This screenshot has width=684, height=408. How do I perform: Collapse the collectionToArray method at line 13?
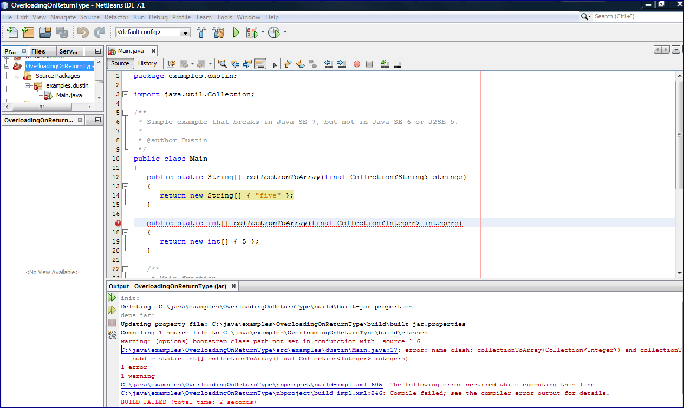click(x=125, y=186)
